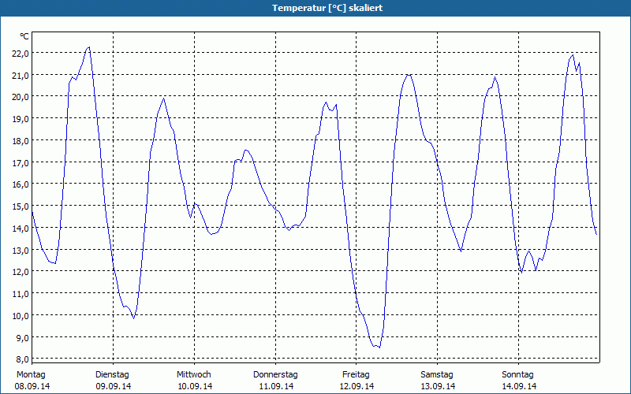
Task: Click the Temperatur [°C] skaliert title bar
Action: (x=315, y=8)
